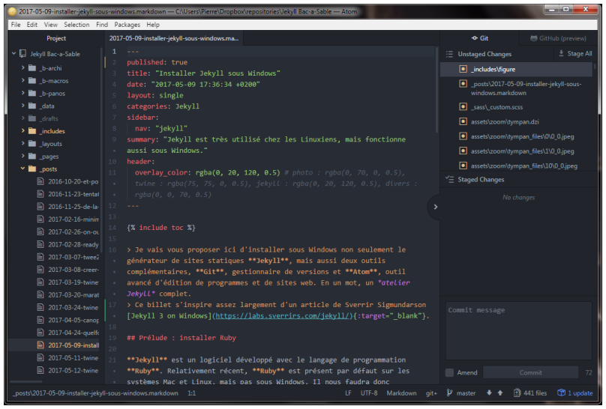
Task: Open the Packages menu
Action: (x=127, y=24)
